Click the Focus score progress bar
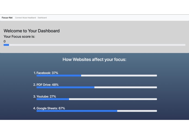Screen dimensions: 189x134 pyautogui.click(x=94, y=45)
